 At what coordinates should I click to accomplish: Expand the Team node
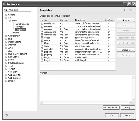[x=6, y=66]
